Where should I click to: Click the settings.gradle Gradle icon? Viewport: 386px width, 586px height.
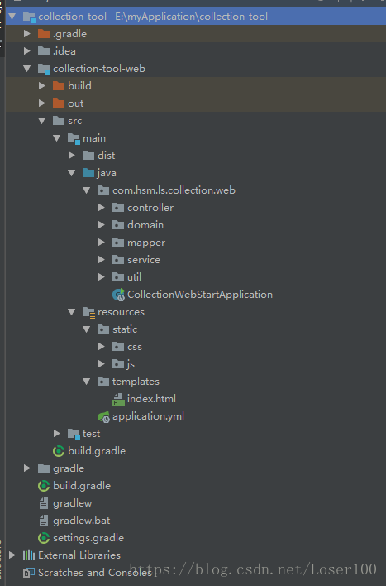44,538
